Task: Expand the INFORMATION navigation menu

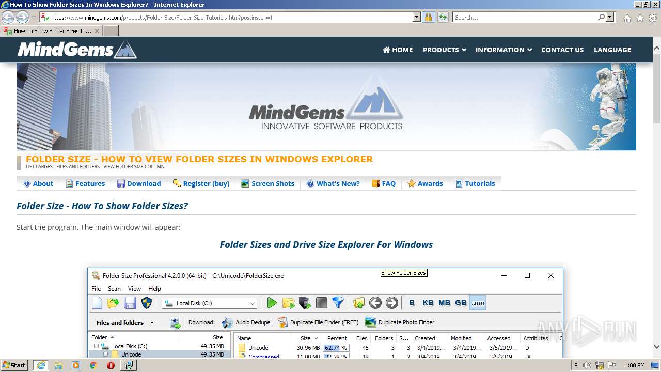Action: tap(503, 50)
